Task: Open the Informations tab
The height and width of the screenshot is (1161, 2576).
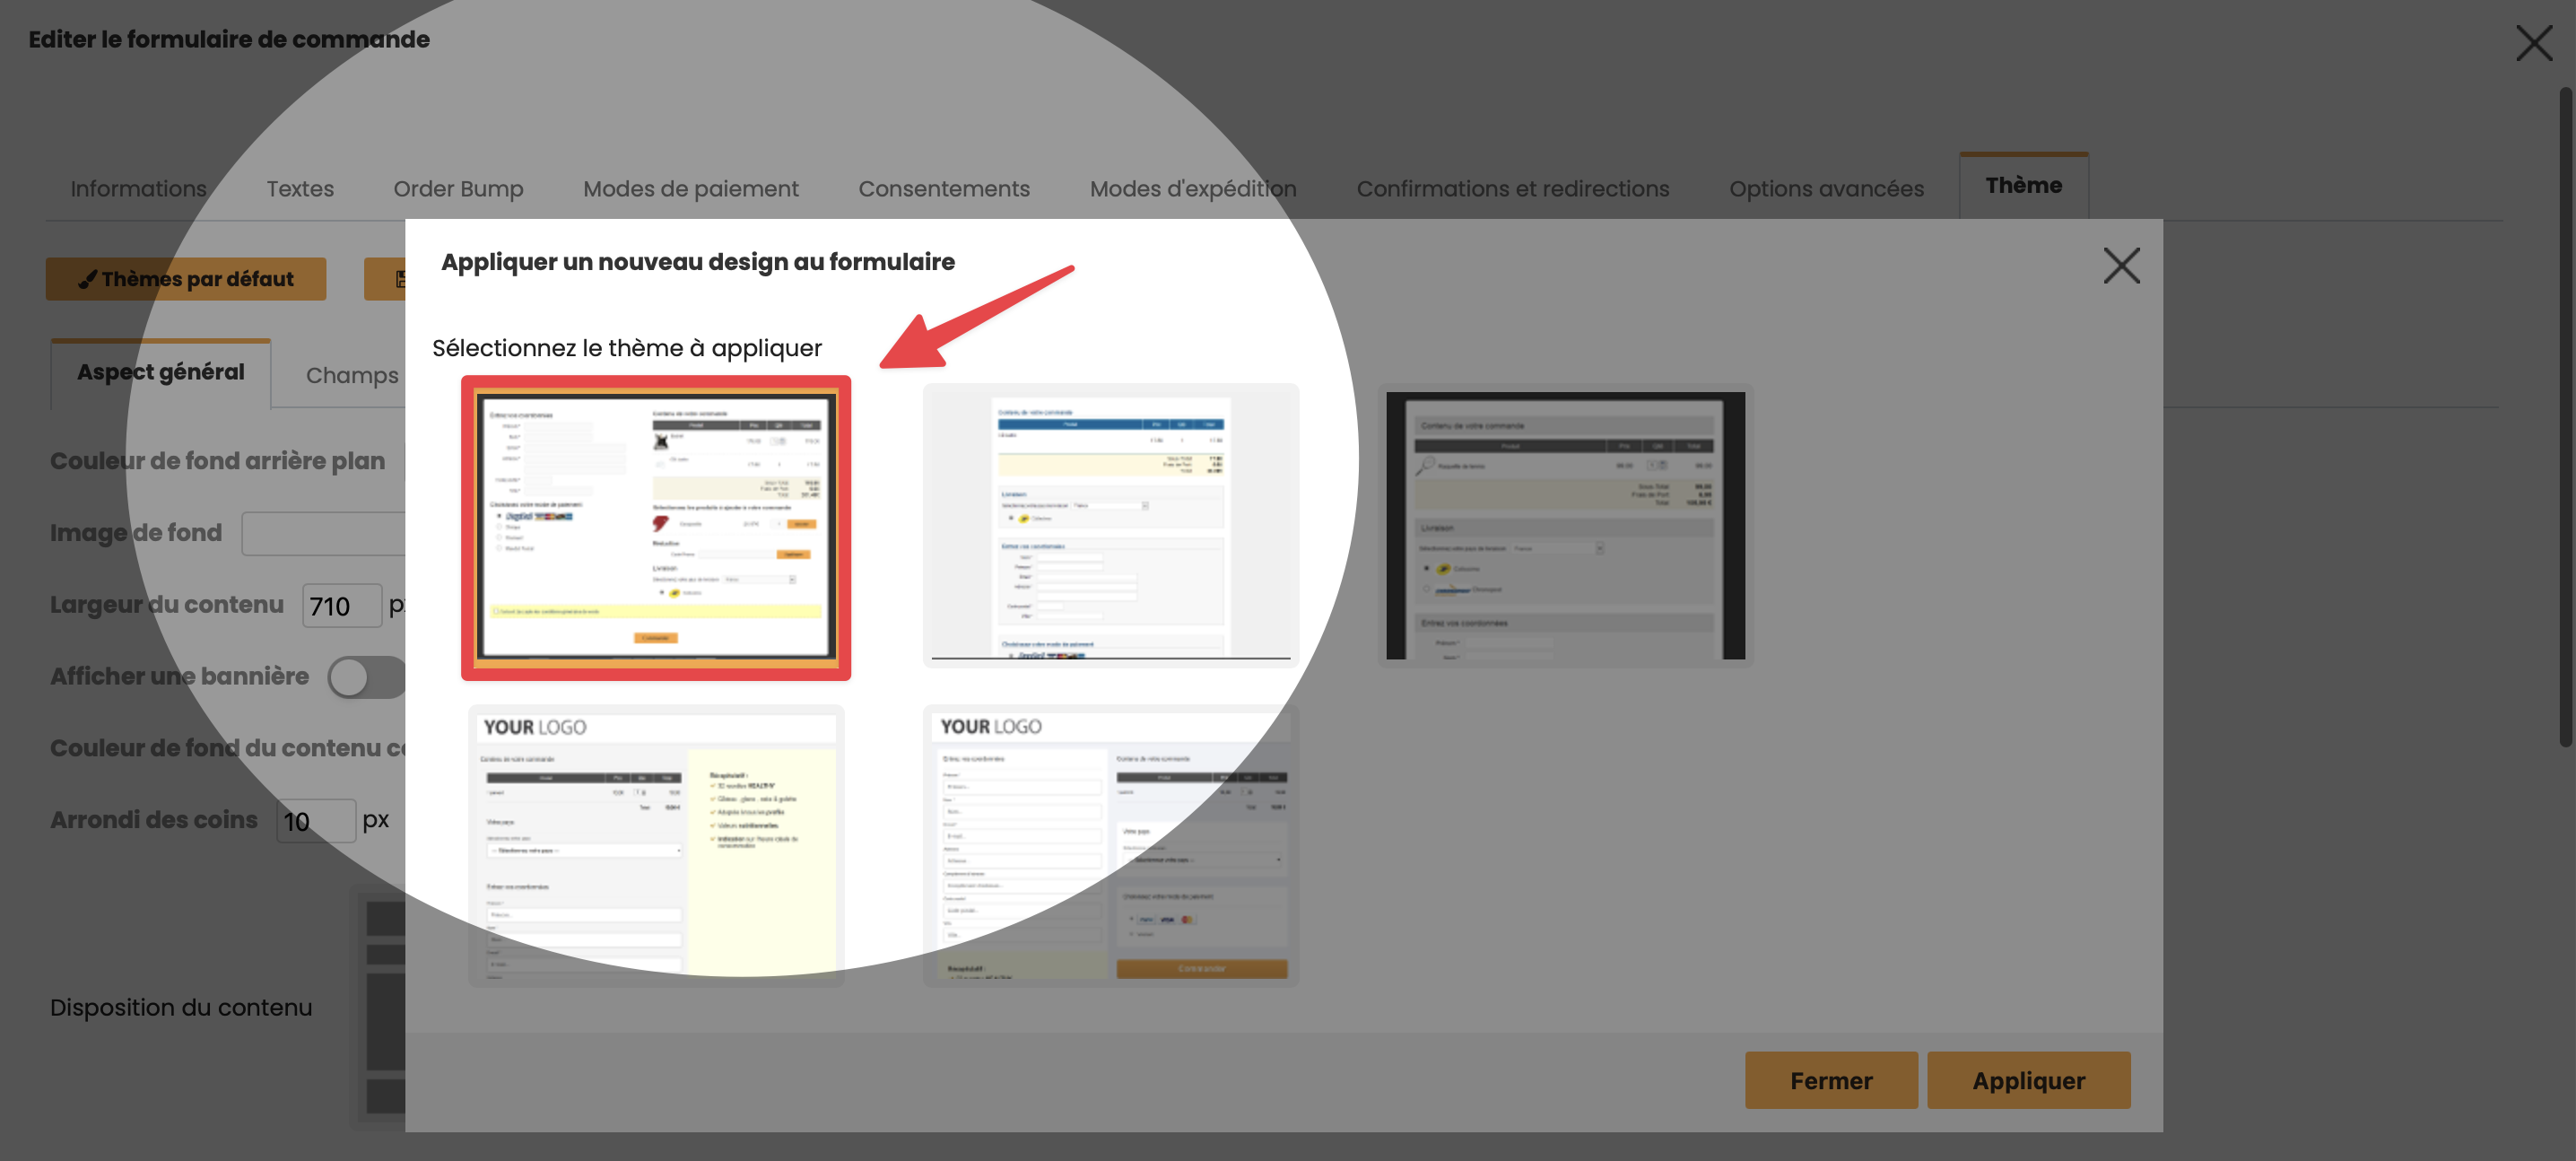Action: 138,188
